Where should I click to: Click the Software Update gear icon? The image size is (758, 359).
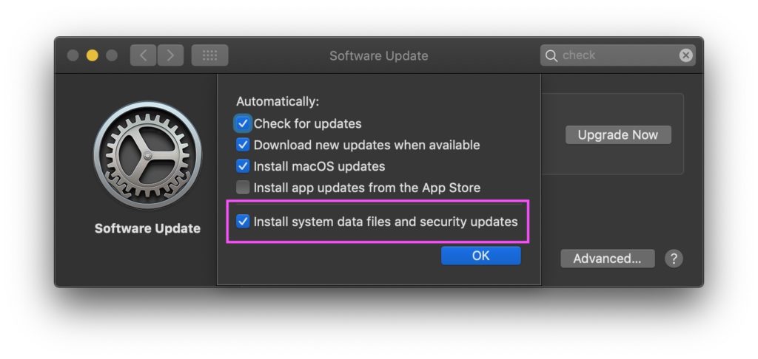pos(147,156)
